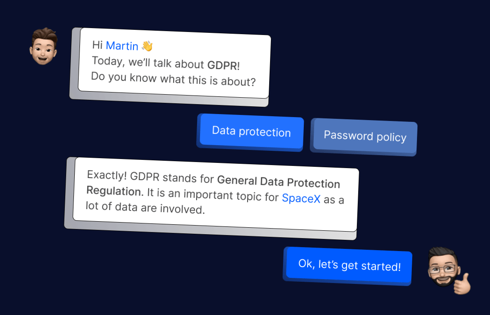Click the "Today, we'll talk about" text
This screenshot has height=315, width=490.
tap(148, 63)
